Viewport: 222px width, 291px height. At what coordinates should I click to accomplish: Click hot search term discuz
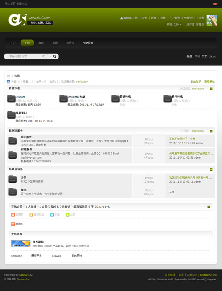coord(212,56)
